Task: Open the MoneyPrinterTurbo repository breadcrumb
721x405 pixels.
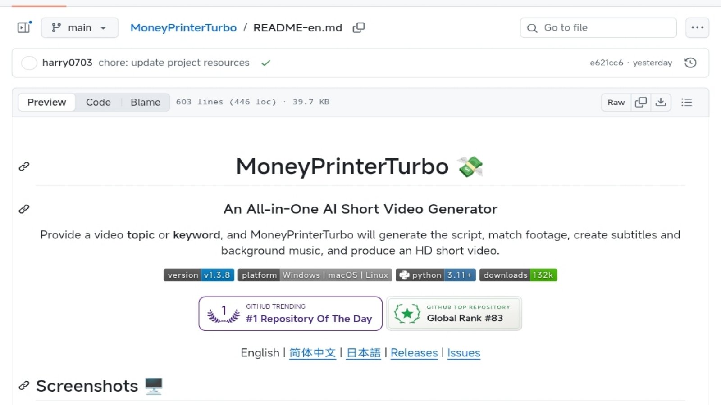Action: [183, 27]
